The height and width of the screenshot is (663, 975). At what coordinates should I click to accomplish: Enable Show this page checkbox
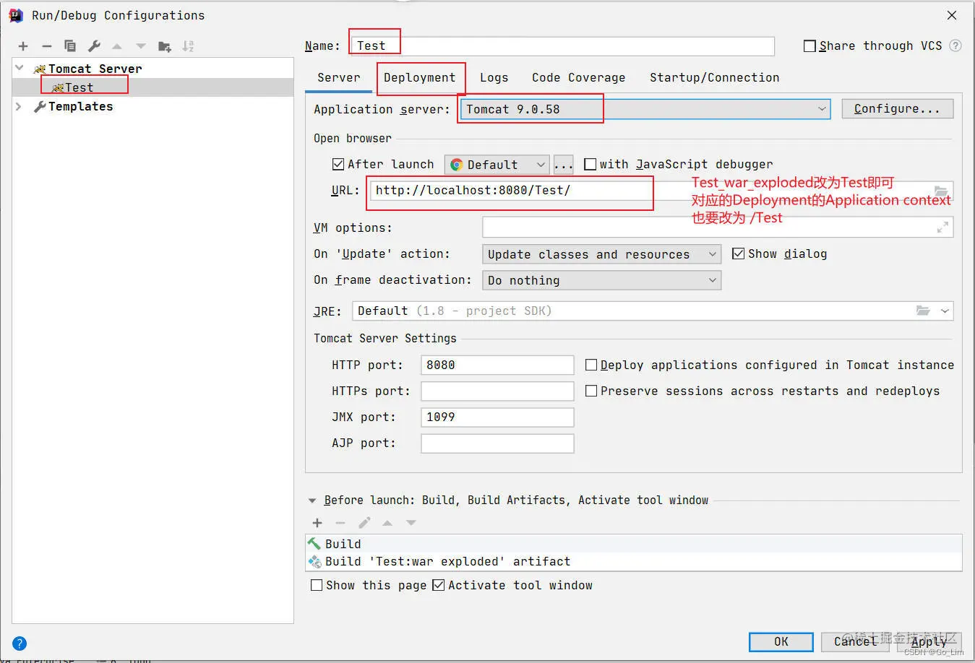(317, 585)
